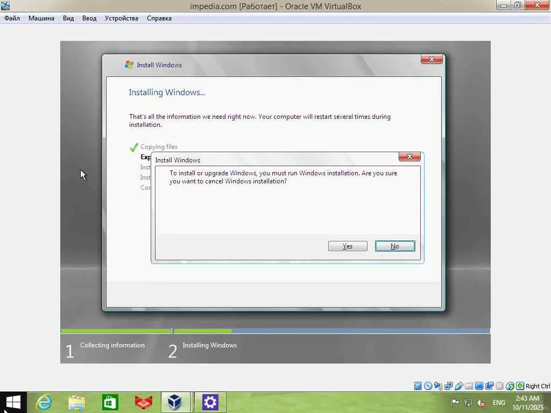551x413 pixels.
Task: Click VirtualBox recording indicator icon
Action: tap(489, 386)
